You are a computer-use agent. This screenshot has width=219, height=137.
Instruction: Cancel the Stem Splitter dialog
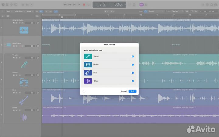point(124,91)
